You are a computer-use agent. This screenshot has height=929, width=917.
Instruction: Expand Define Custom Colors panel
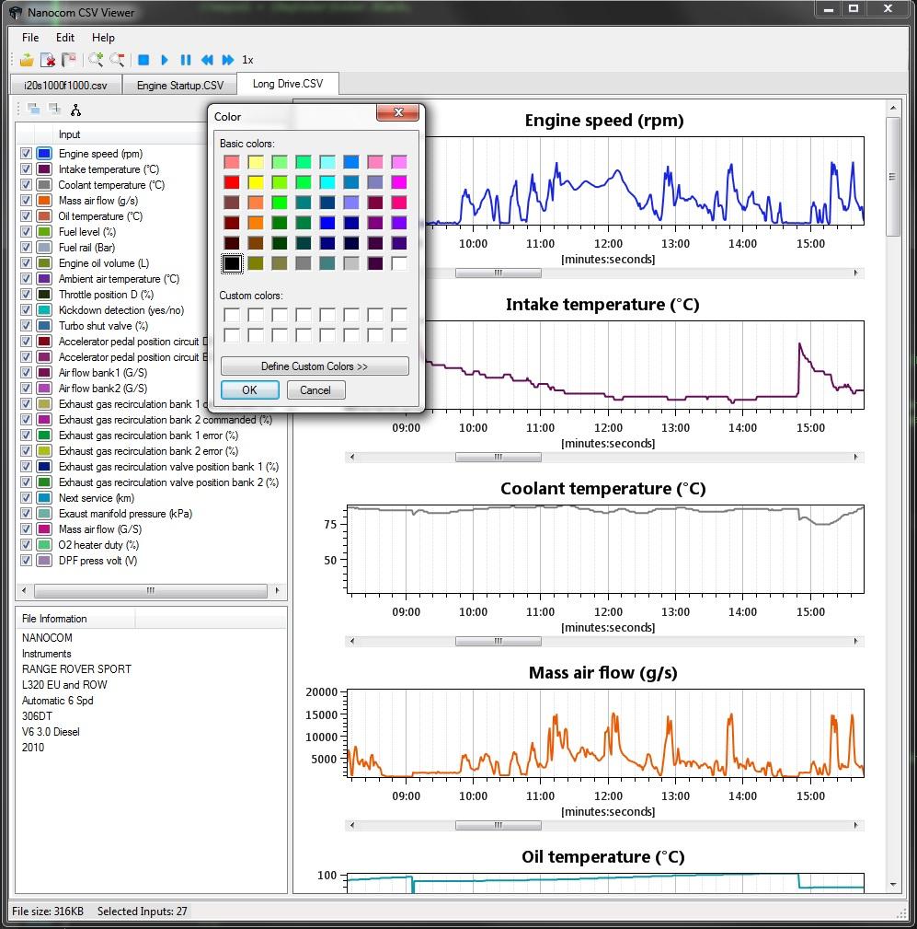[315, 366]
